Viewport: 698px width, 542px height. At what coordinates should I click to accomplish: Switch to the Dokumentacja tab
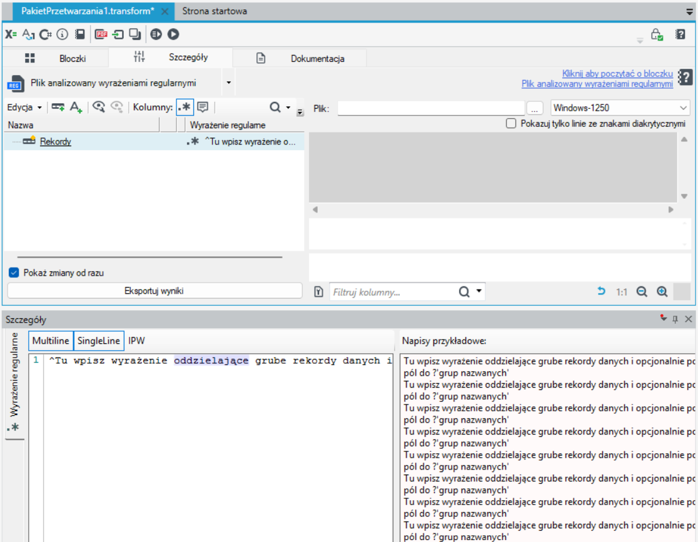coord(300,58)
